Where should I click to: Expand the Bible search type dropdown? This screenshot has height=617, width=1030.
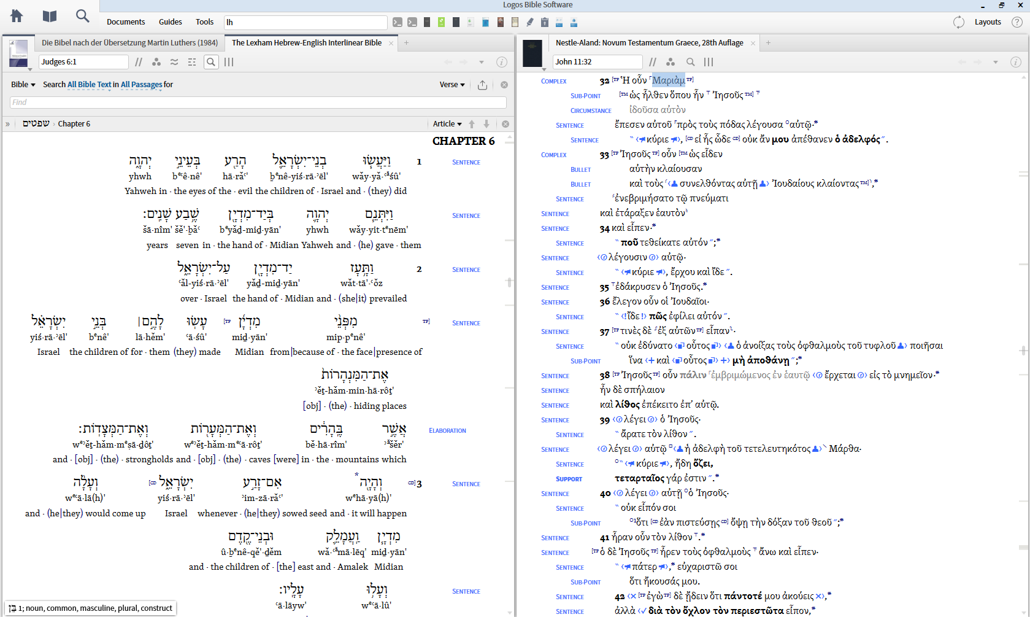coord(23,85)
